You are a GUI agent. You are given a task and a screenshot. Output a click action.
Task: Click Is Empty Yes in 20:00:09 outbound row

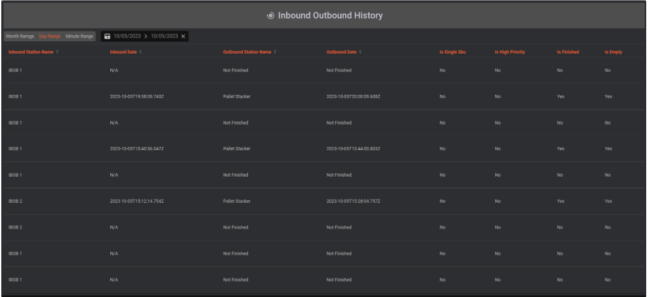coord(608,97)
